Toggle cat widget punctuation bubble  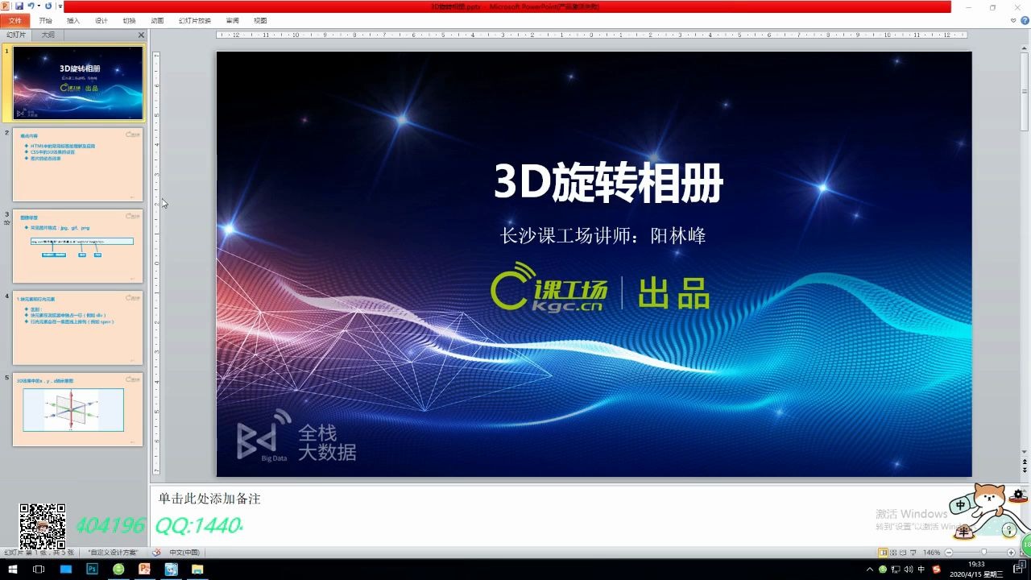coord(1009,531)
